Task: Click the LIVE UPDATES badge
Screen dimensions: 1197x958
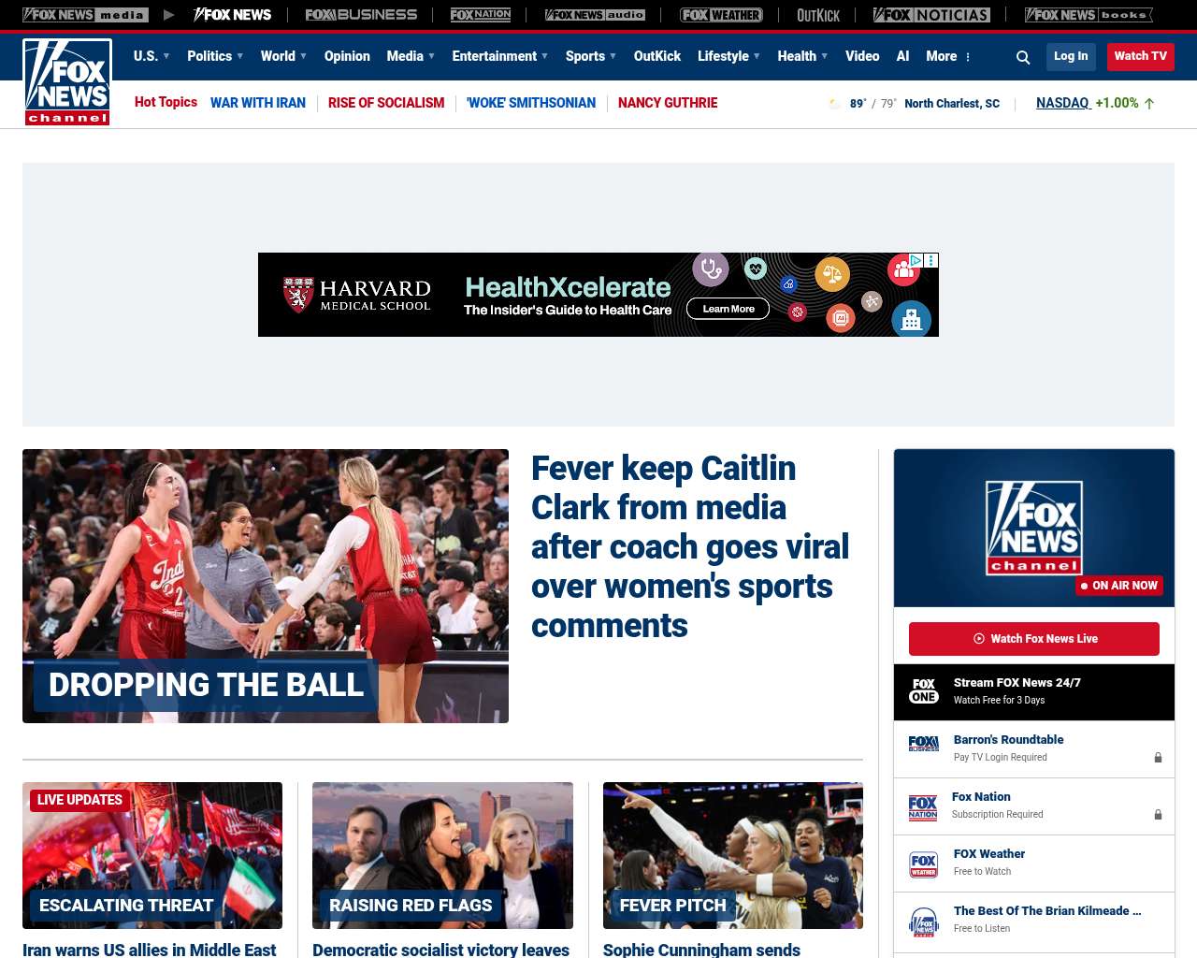Action: pos(79,800)
